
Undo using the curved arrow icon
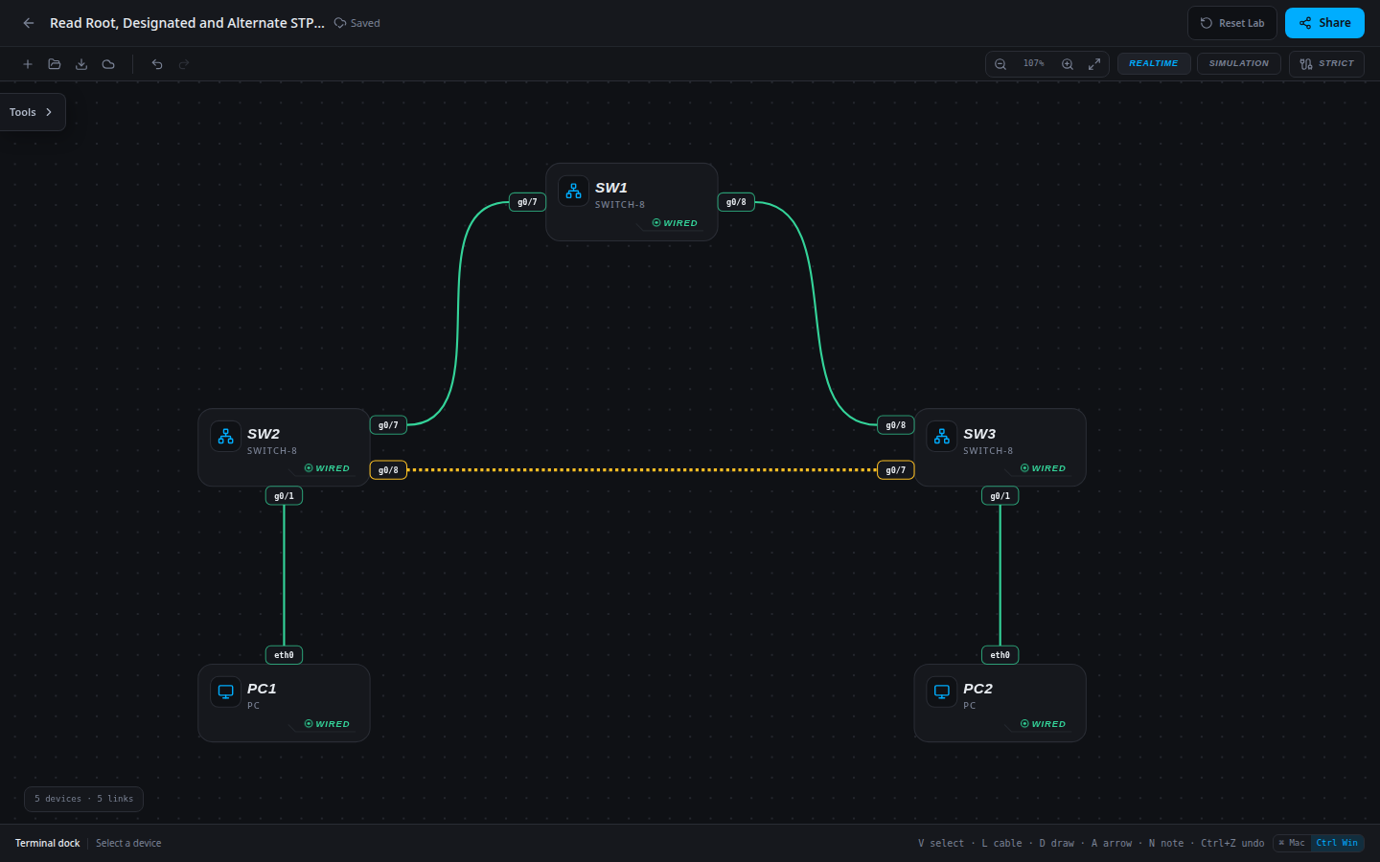pos(157,64)
